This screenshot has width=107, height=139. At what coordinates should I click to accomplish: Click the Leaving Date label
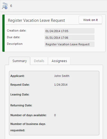click(20, 94)
